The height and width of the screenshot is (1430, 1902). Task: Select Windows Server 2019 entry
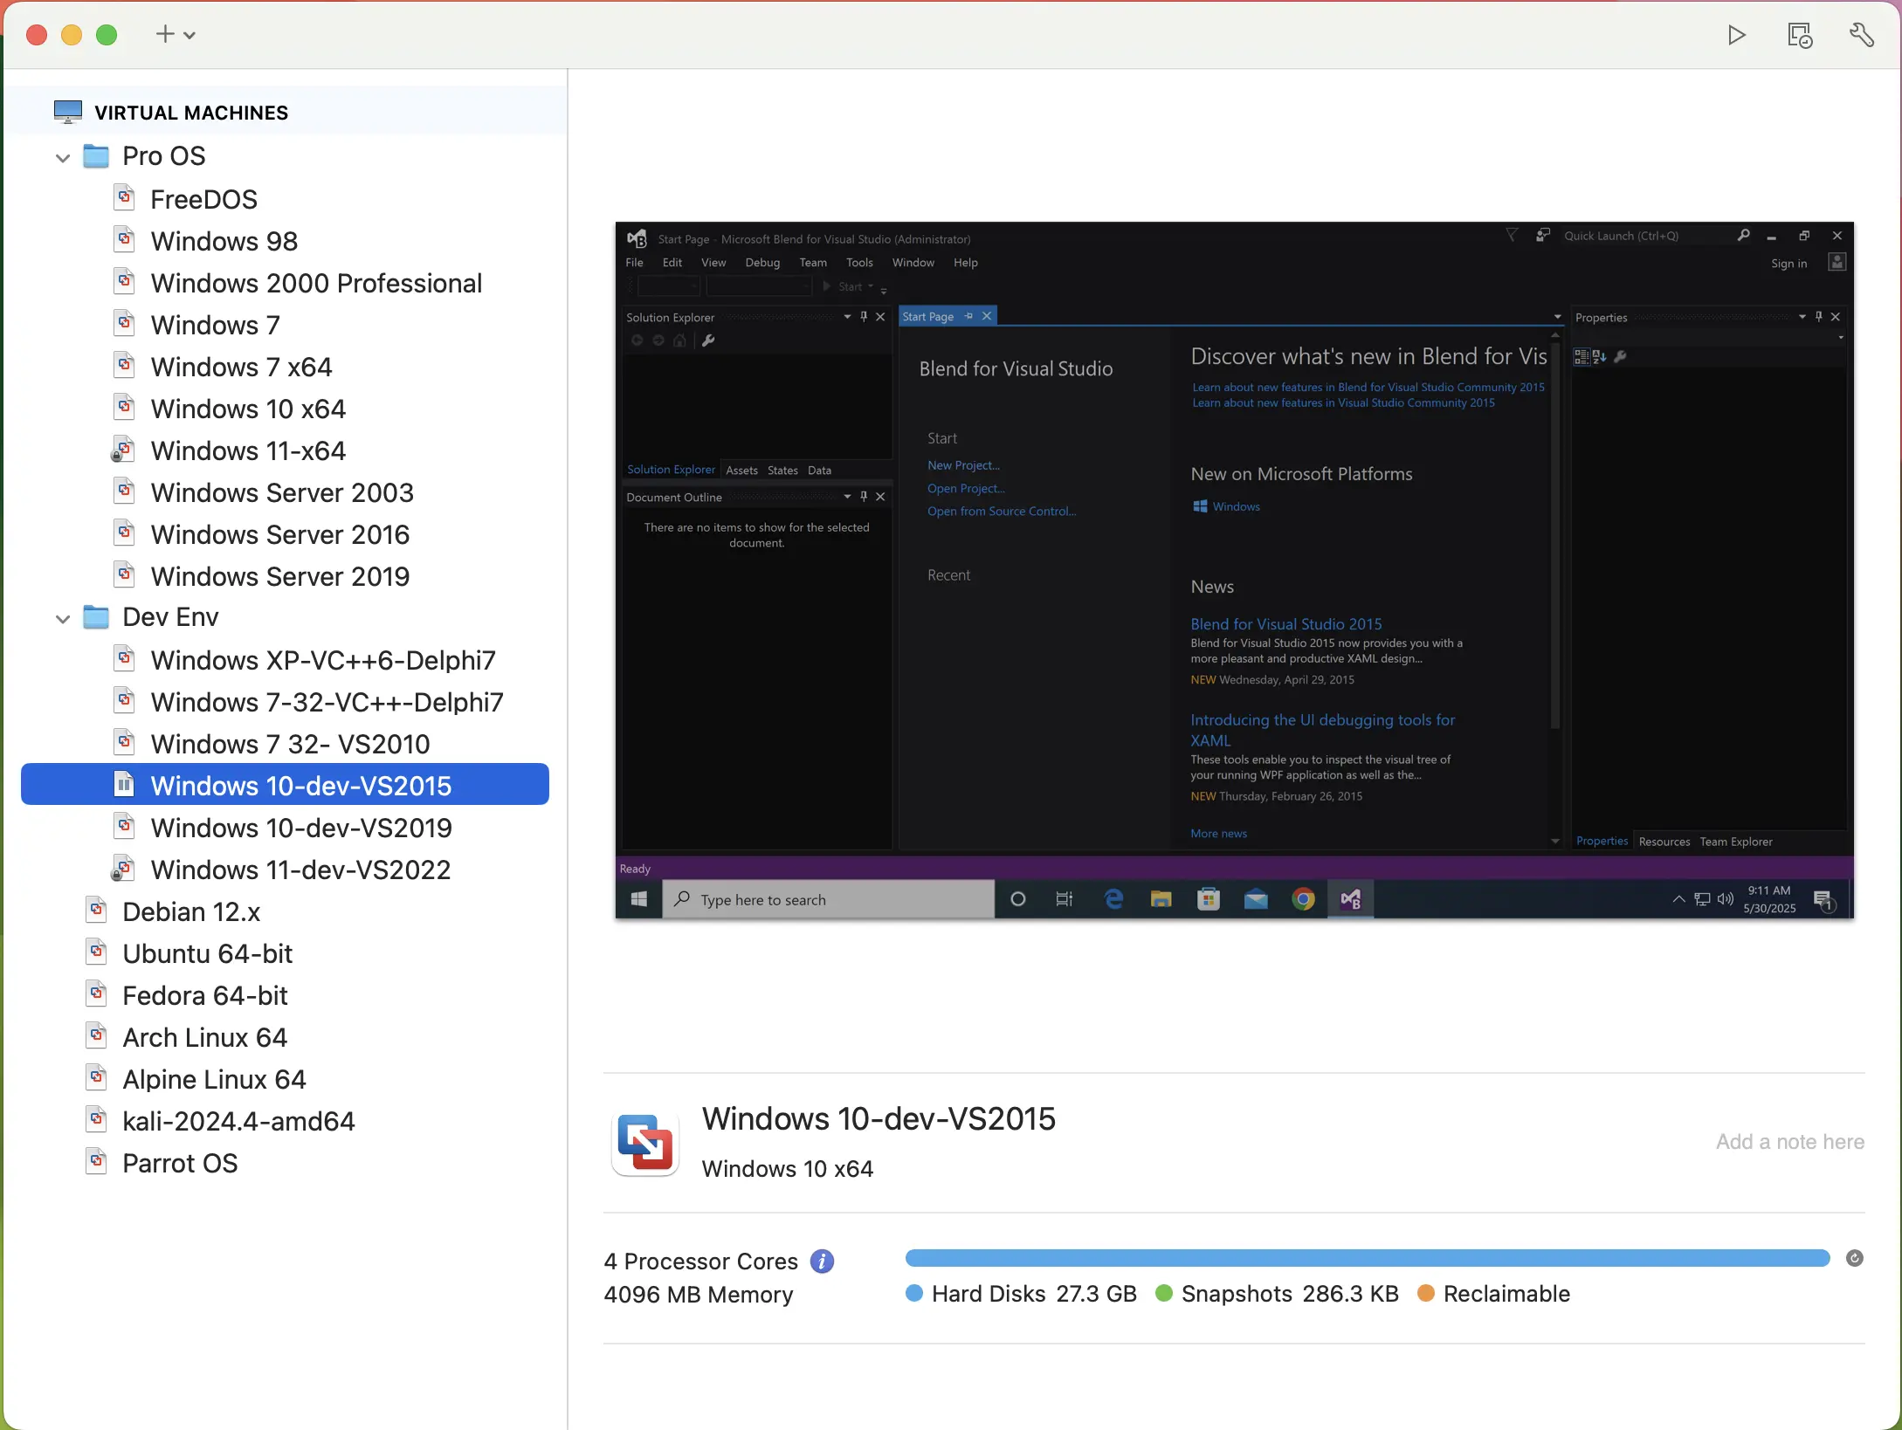[x=285, y=576]
